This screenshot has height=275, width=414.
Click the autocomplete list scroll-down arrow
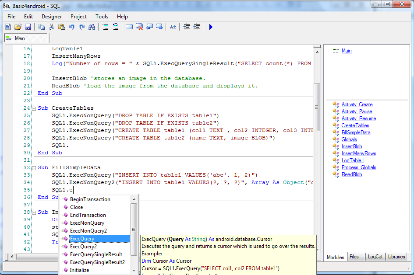pos(134,271)
